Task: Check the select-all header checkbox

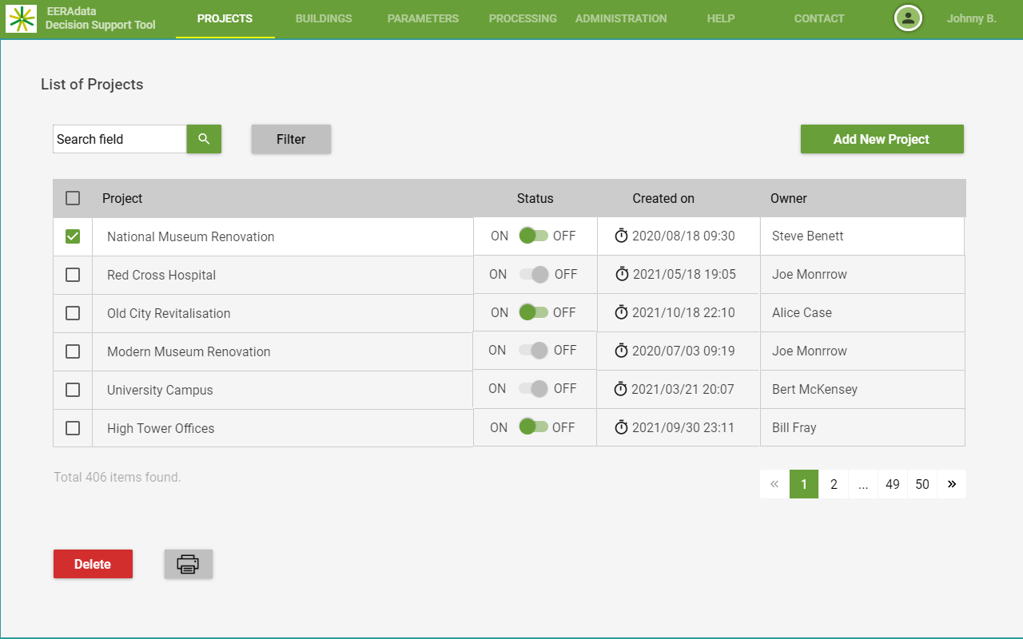Action: pyautogui.click(x=73, y=198)
